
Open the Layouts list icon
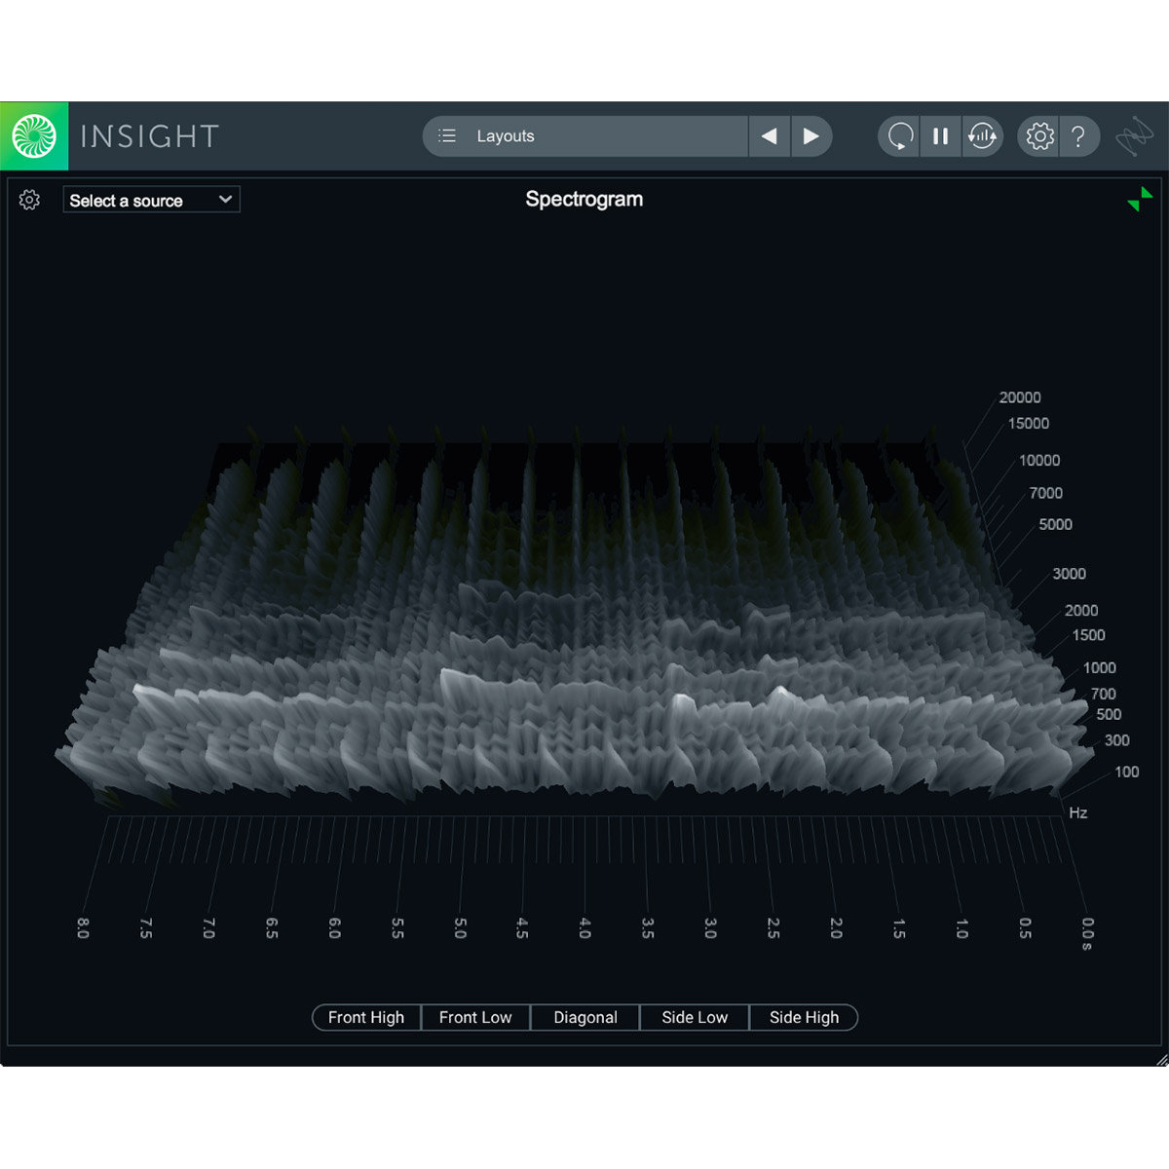click(447, 135)
